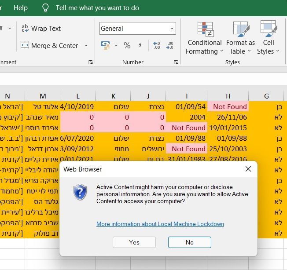The image size is (287, 270).
Task: Select column M header
Action: click(43, 96)
